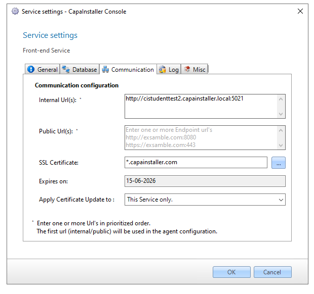Click the Misc tab icon

click(x=187, y=69)
